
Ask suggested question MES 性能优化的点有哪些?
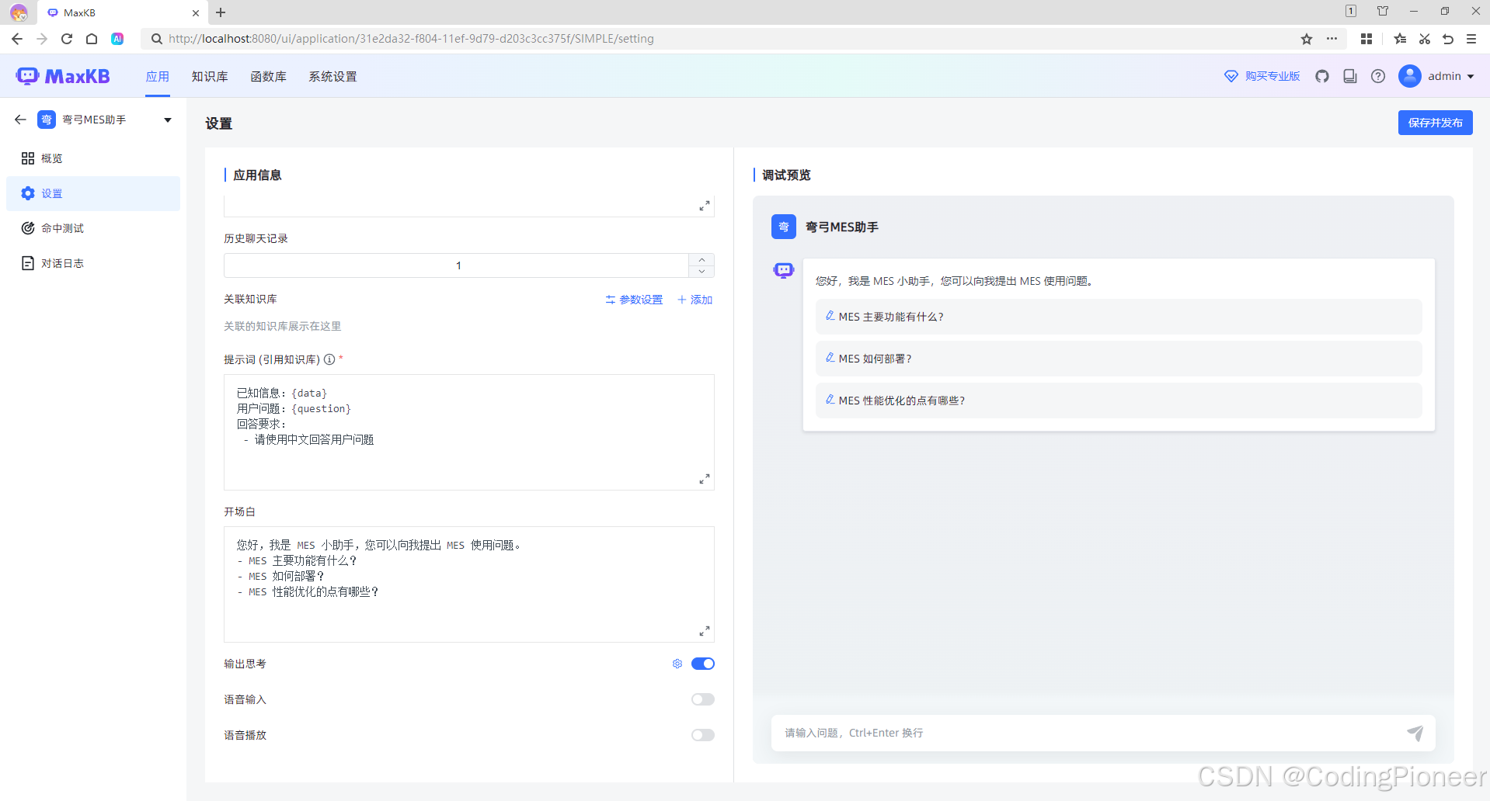point(1119,400)
